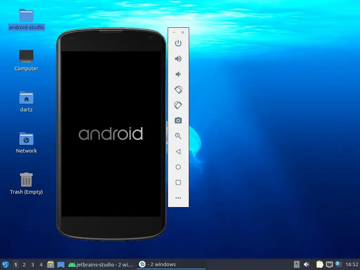Select the Network desktop icon
Screen dimensions: 360x270
(x=26, y=143)
